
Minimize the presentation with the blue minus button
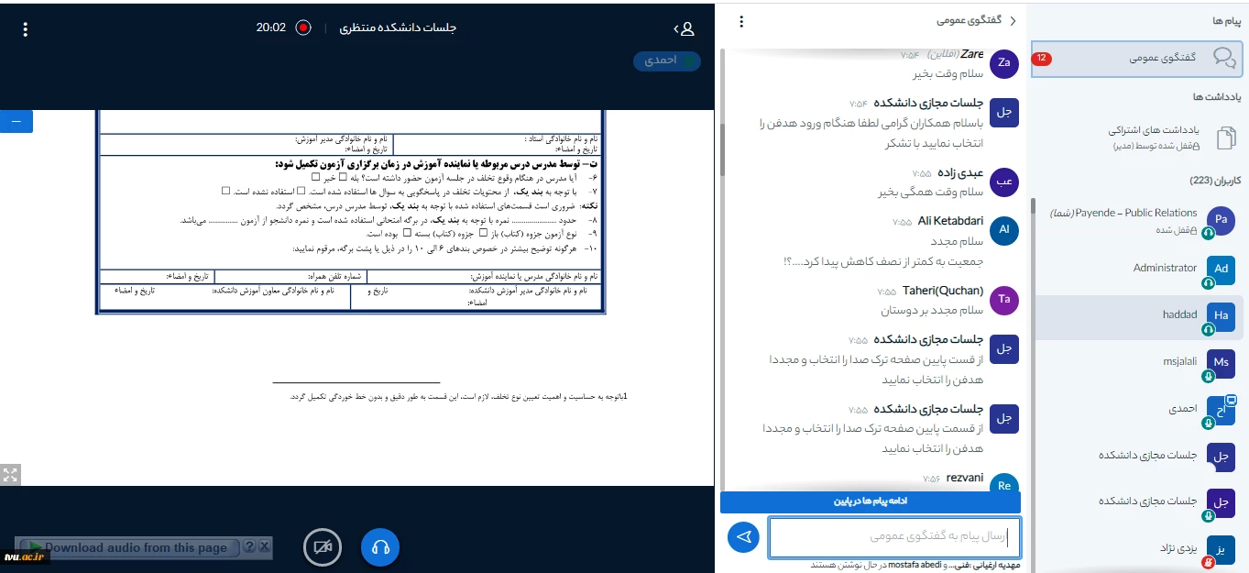click(16, 121)
